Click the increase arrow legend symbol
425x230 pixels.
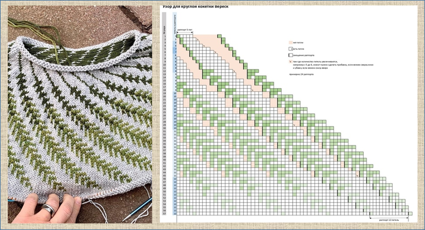tap(290, 62)
